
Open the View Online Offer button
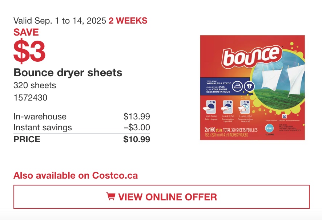click(x=161, y=197)
